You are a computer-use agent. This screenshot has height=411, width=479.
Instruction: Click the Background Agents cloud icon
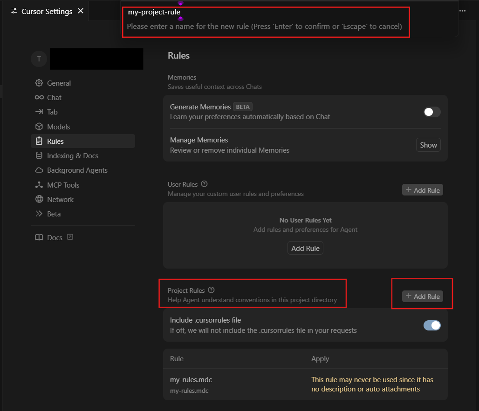(39, 170)
